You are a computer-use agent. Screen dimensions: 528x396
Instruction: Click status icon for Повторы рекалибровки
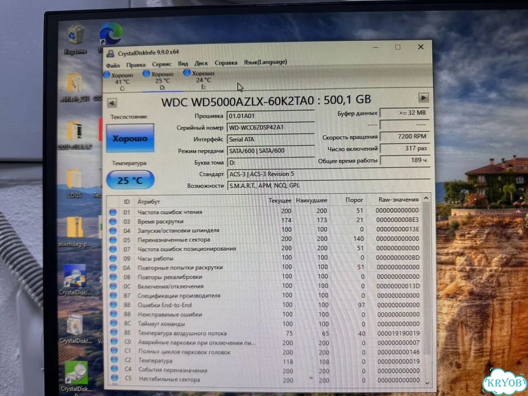coord(113,277)
